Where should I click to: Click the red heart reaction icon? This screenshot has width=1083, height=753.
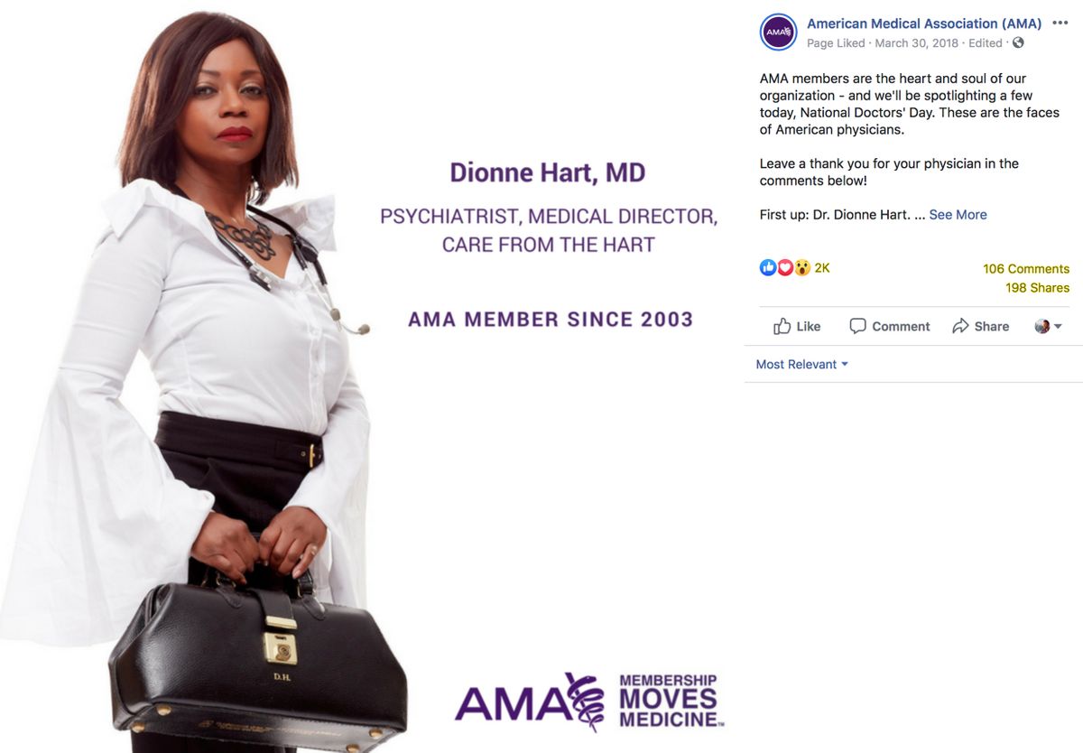click(x=785, y=267)
